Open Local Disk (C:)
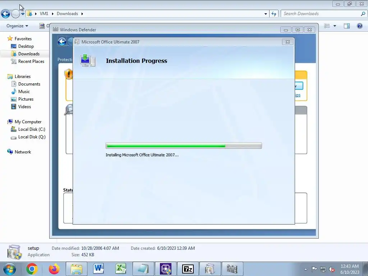368x276 pixels. pos(32,129)
